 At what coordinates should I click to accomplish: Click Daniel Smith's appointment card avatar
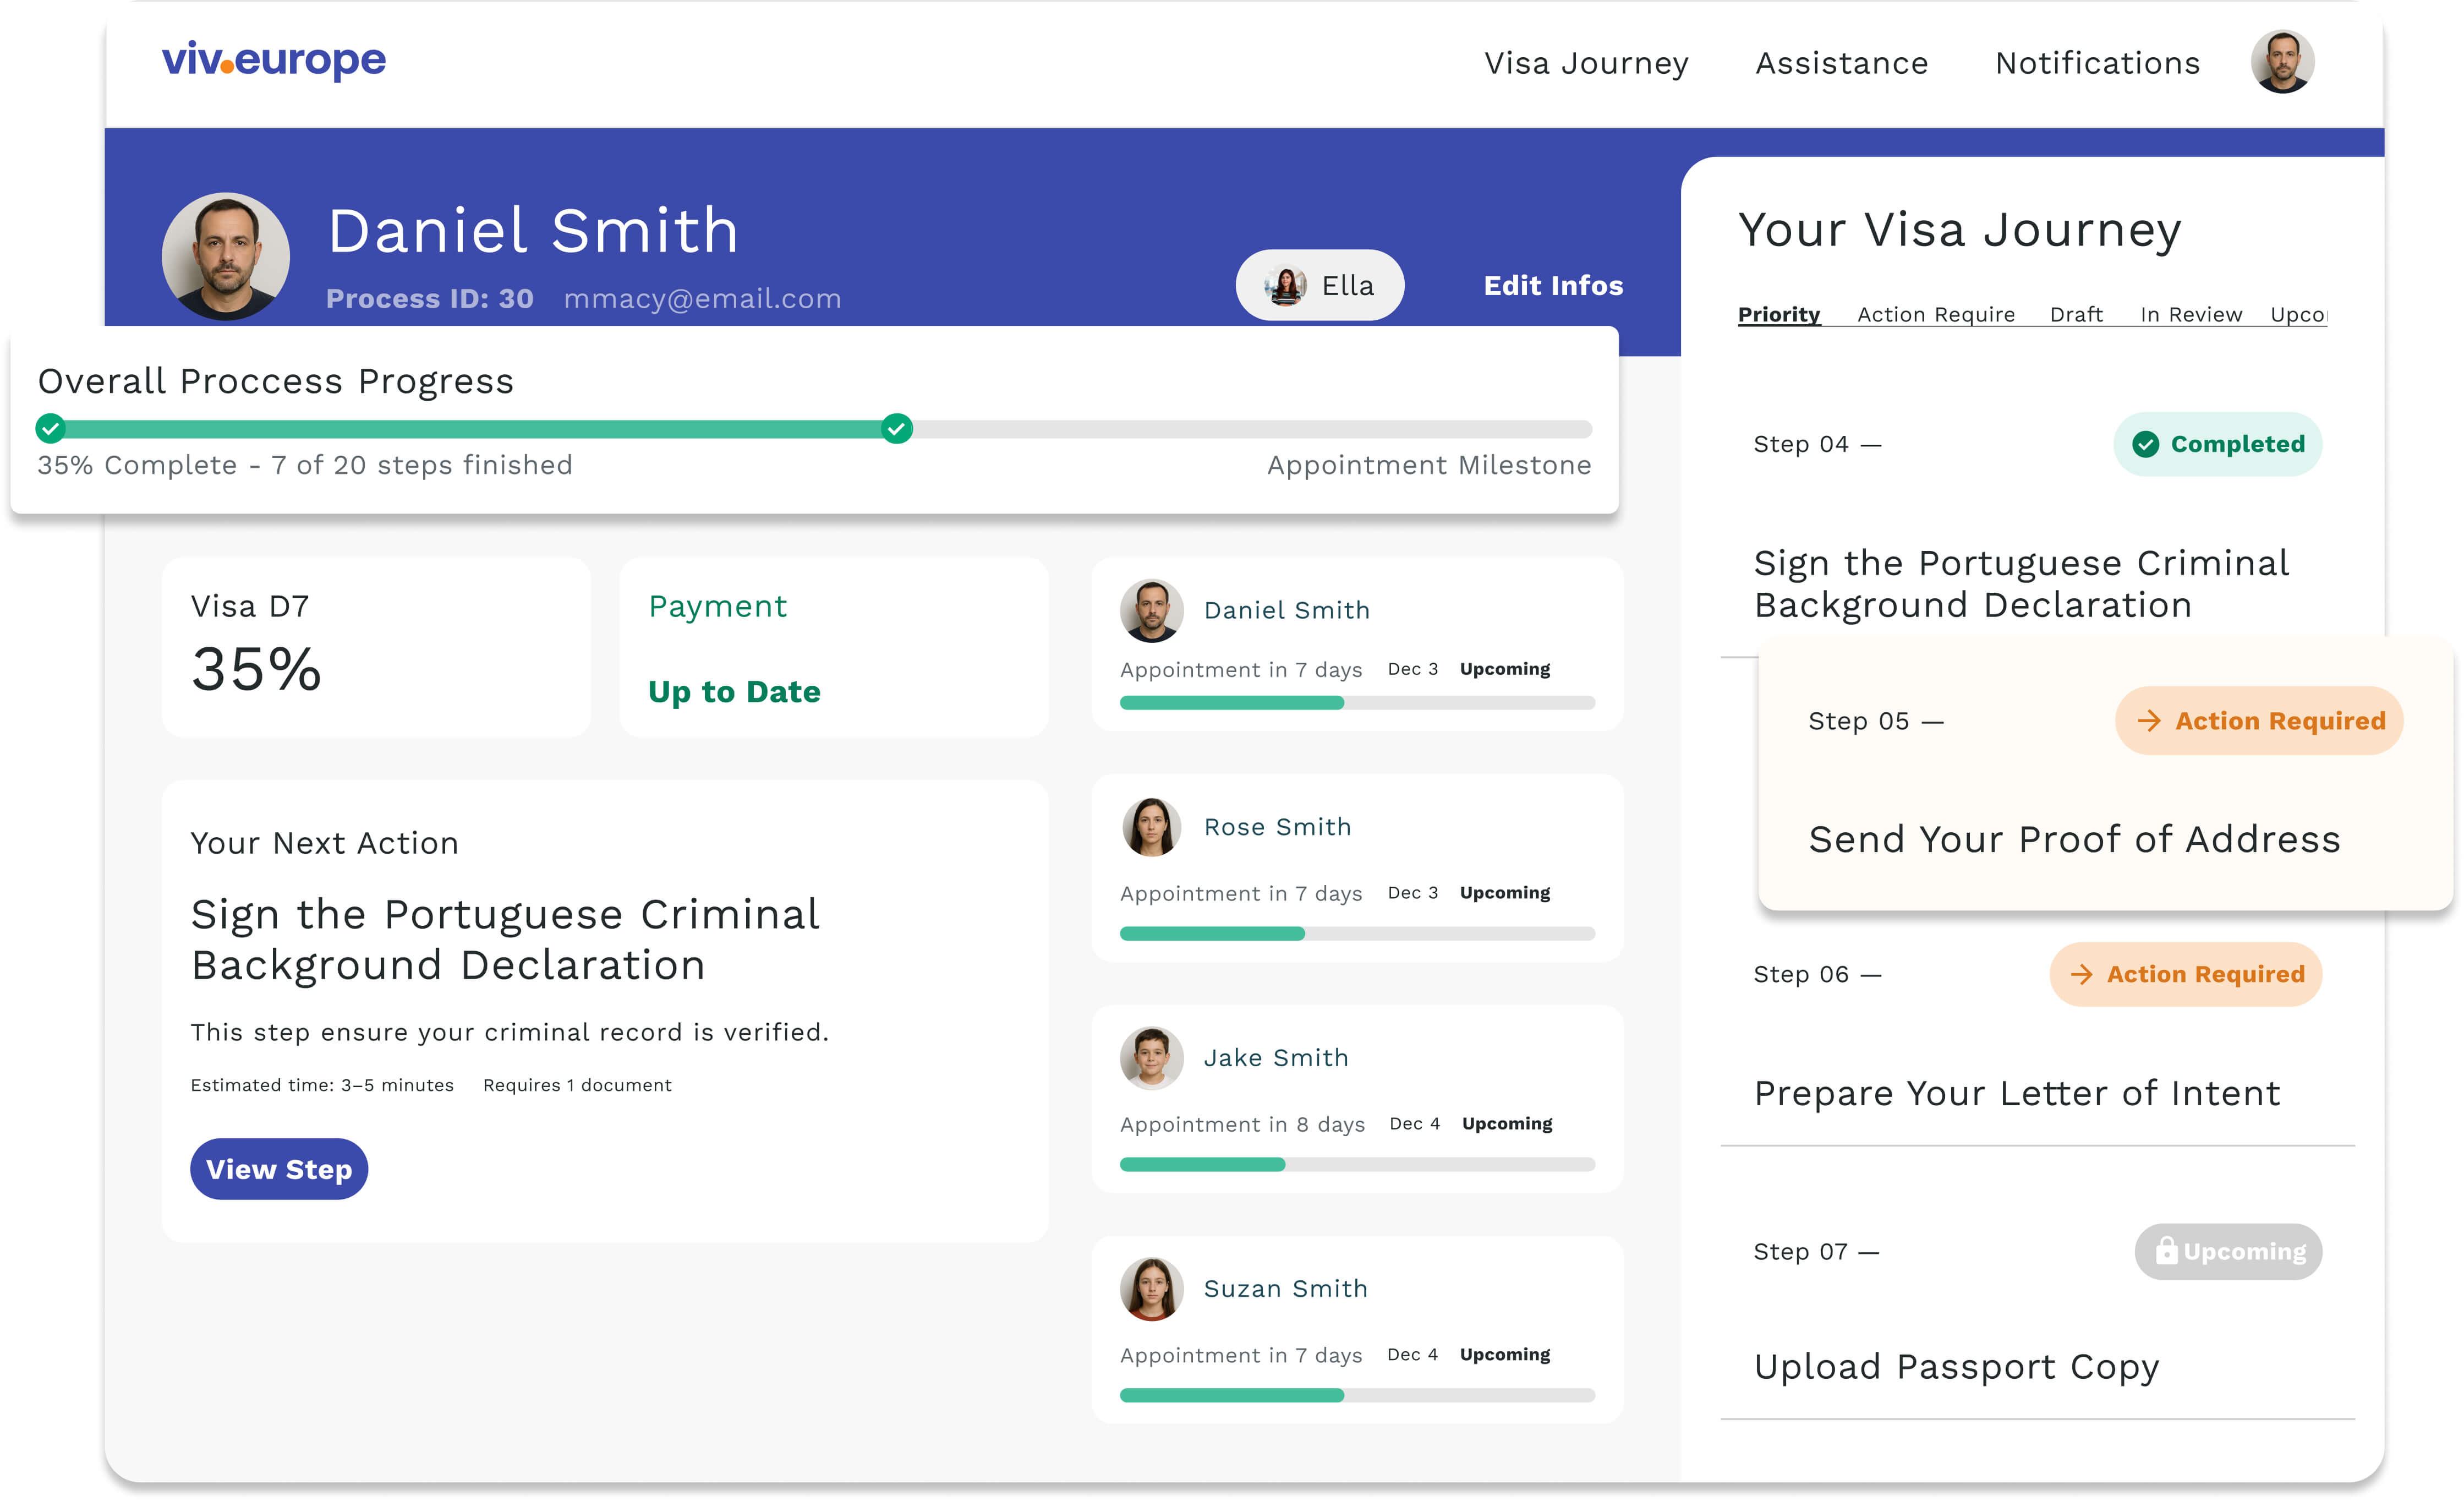point(1151,610)
